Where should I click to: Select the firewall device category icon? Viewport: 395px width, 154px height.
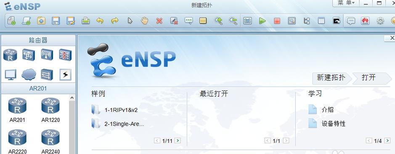point(65,54)
